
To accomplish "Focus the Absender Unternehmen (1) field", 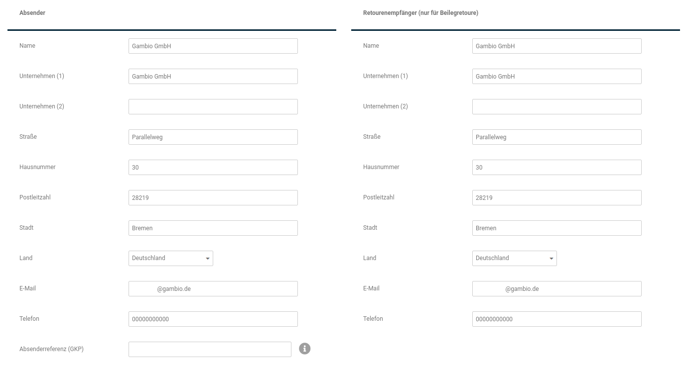I will [x=213, y=76].
